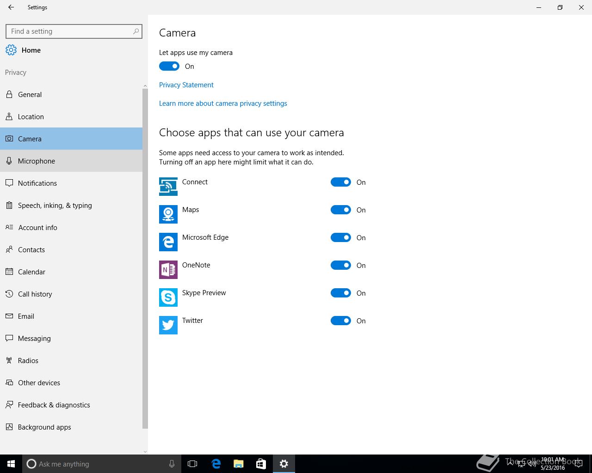Image resolution: width=592 pixels, height=473 pixels.
Task: Switch off camera access for OneNote
Action: pyautogui.click(x=341, y=265)
